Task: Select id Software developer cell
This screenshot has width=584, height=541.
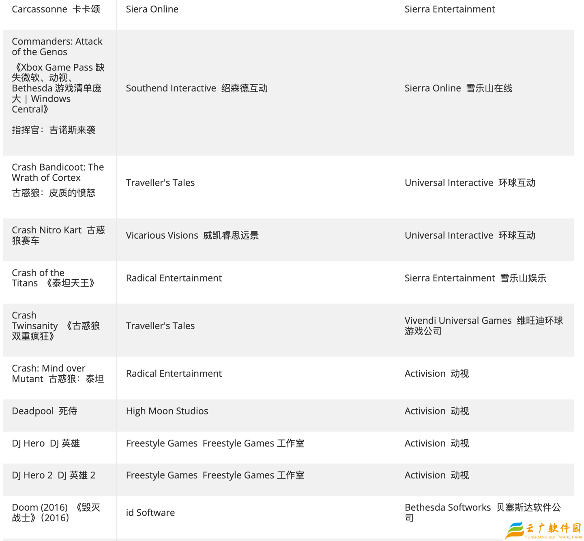Action: coord(150,513)
